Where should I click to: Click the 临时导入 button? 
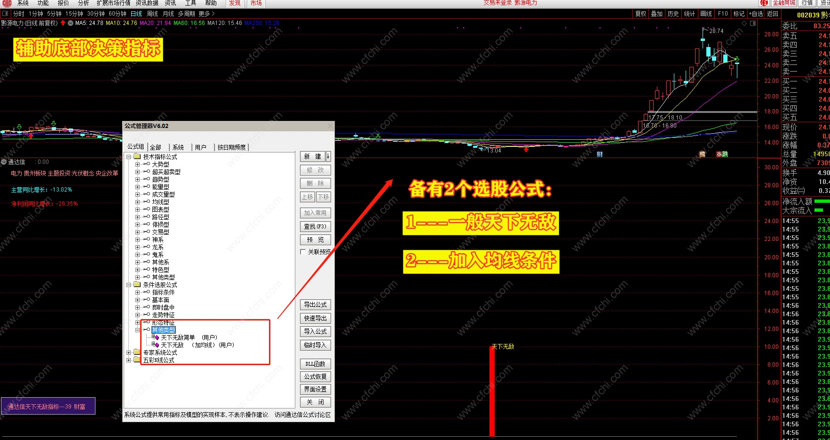pos(316,345)
